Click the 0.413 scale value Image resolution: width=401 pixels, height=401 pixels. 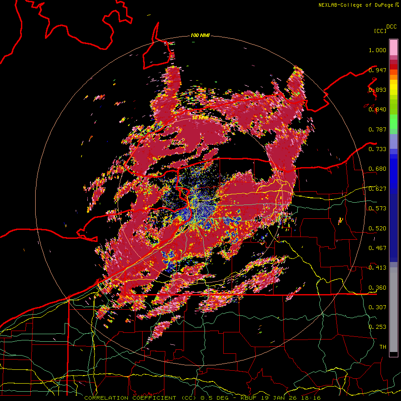click(x=377, y=268)
